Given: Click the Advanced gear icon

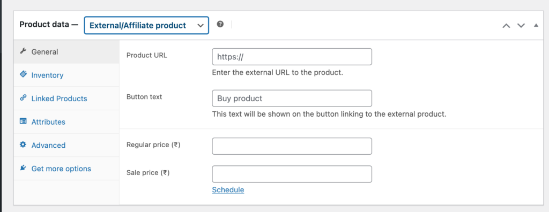Looking at the screenshot, I should pos(23,145).
